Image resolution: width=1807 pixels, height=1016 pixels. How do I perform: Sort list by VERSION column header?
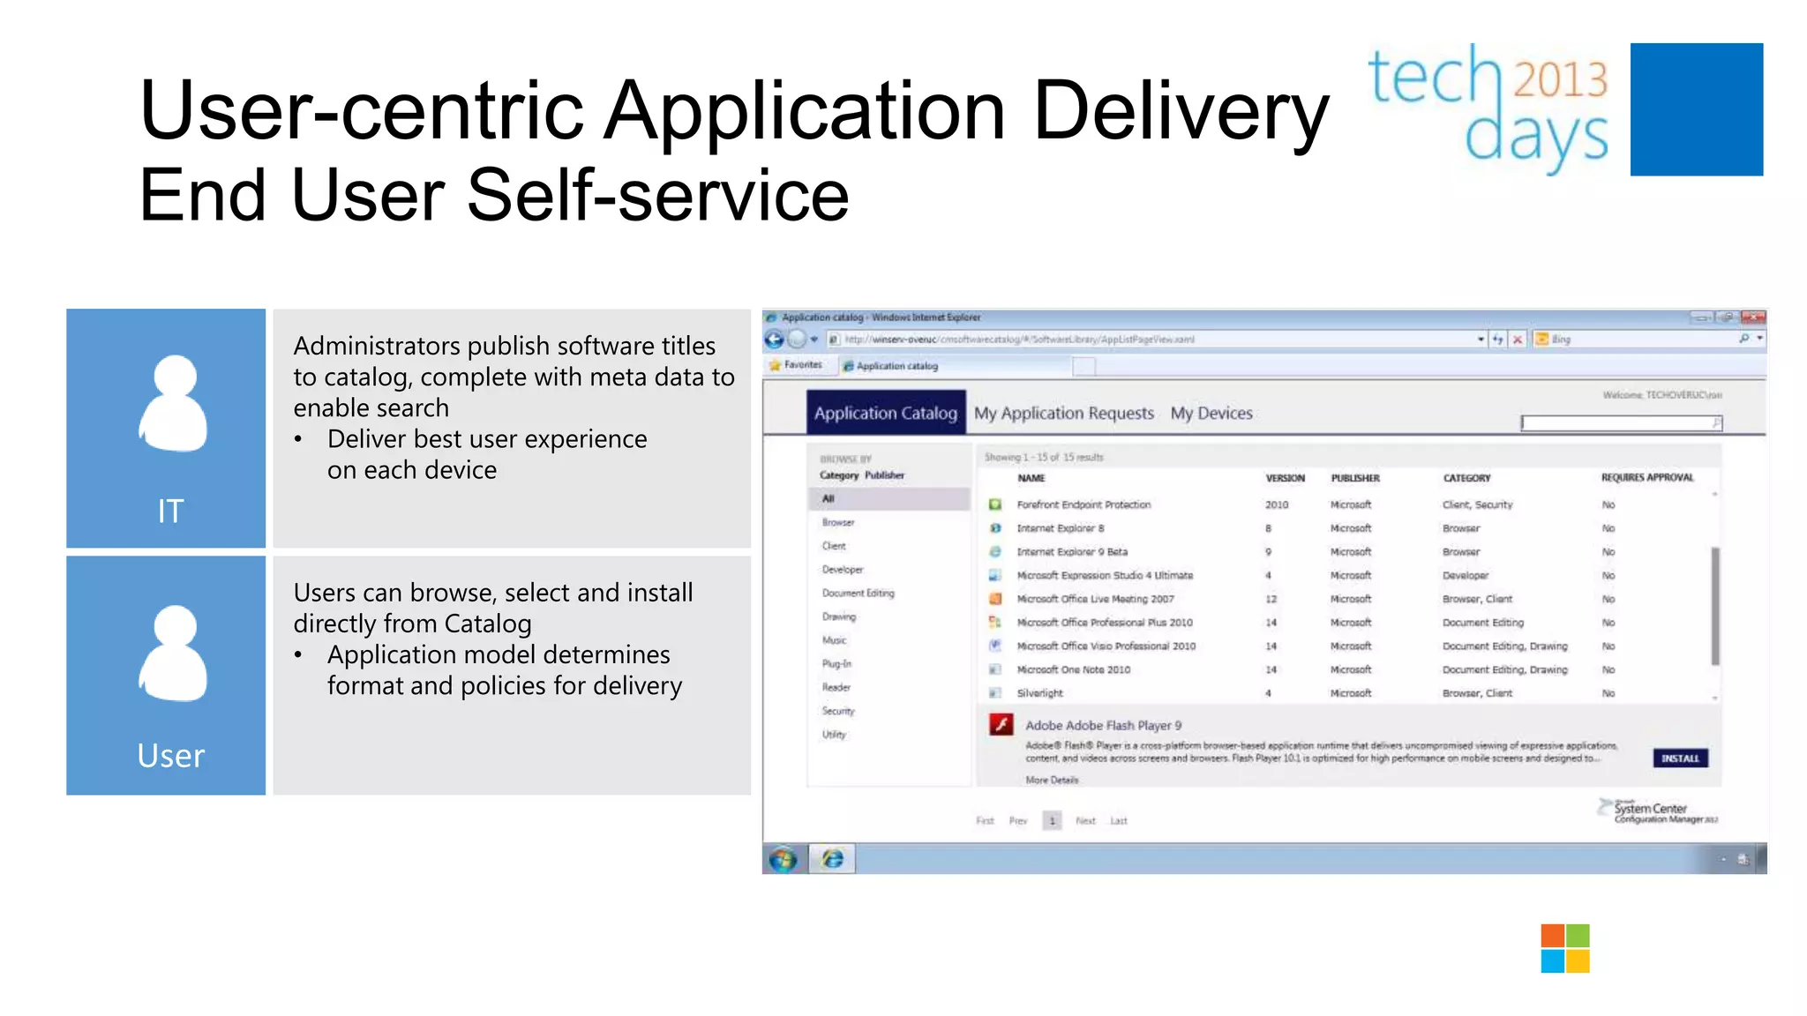tap(1285, 478)
